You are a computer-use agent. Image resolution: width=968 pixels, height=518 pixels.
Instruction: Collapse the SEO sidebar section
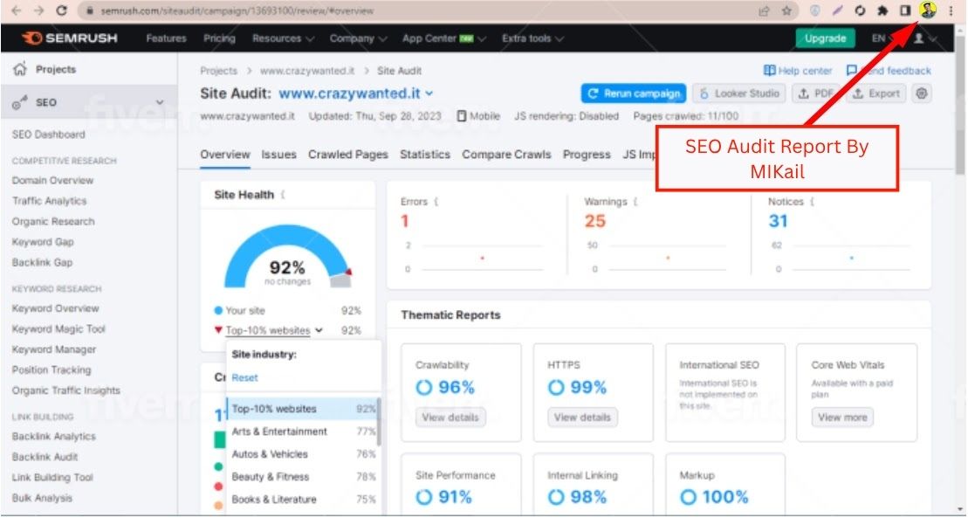pos(159,102)
